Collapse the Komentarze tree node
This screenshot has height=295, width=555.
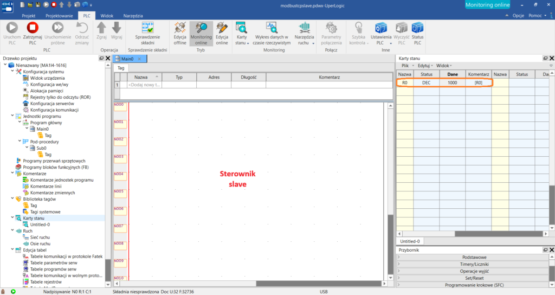12,173
